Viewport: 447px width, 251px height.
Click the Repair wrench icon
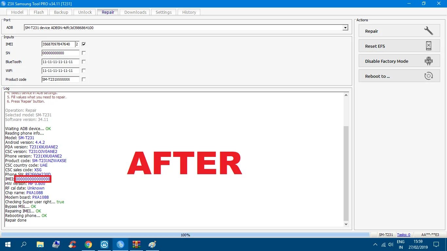tap(428, 31)
